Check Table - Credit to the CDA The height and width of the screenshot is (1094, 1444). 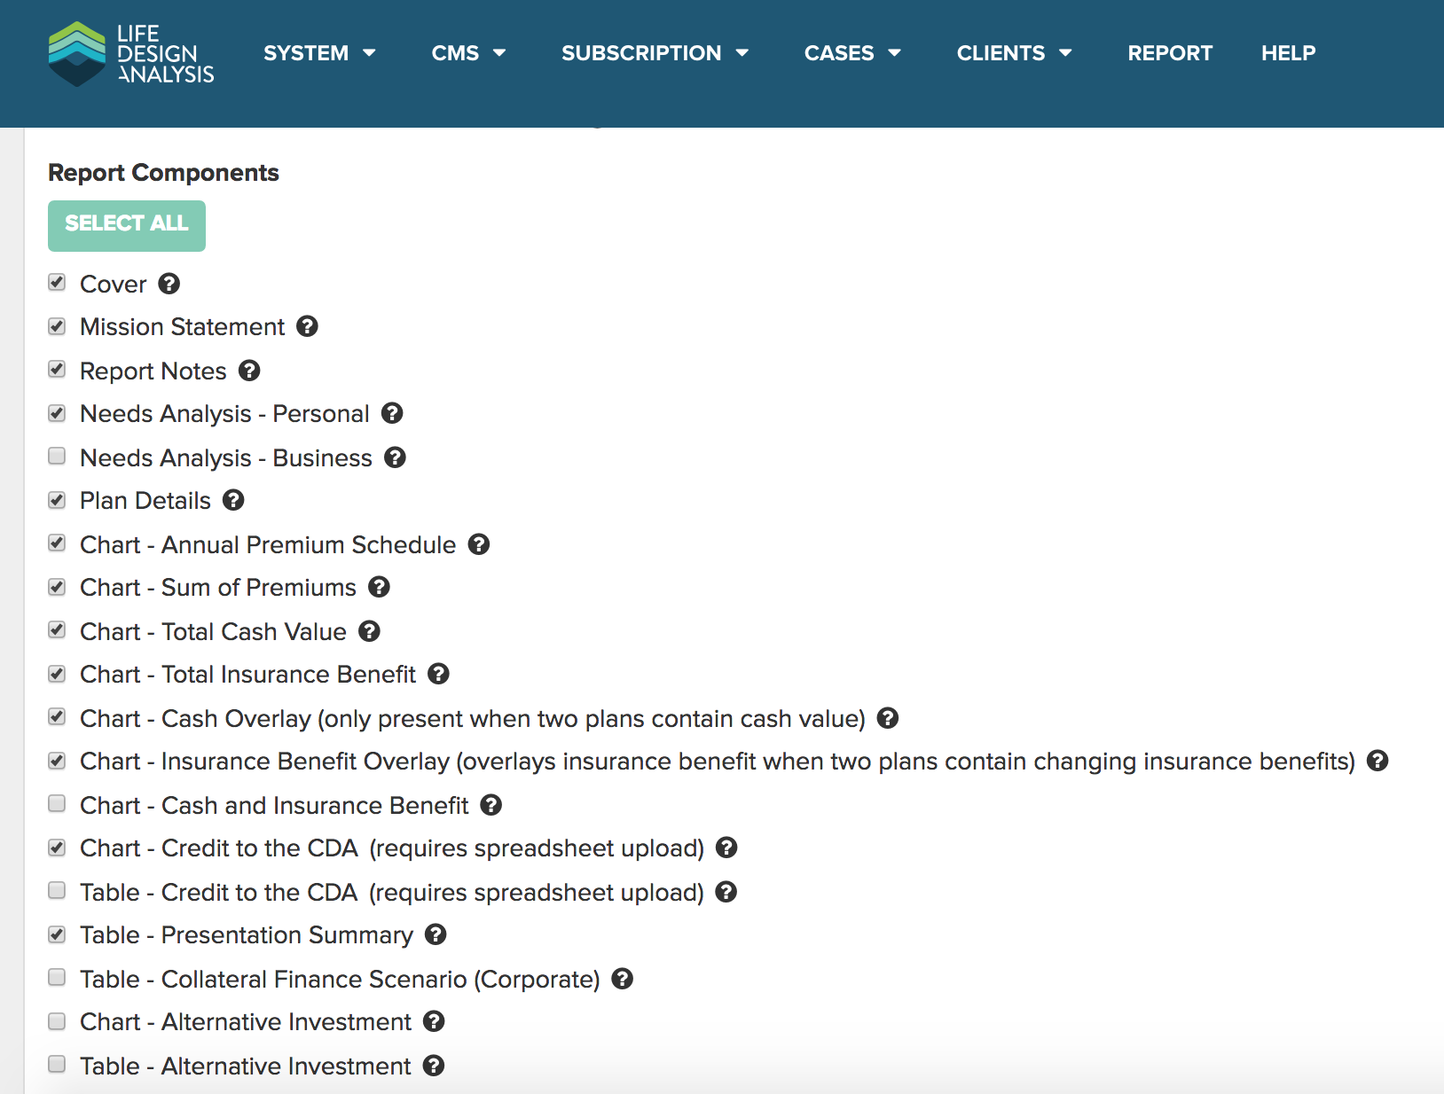(x=57, y=891)
